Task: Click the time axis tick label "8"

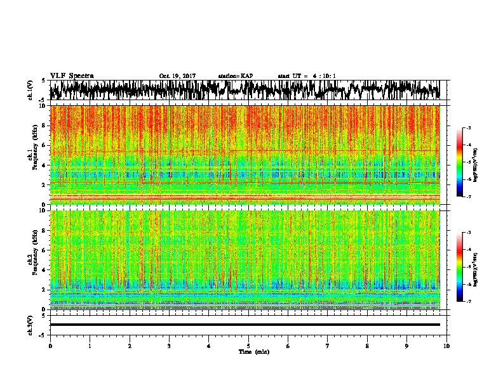Action: click(367, 346)
